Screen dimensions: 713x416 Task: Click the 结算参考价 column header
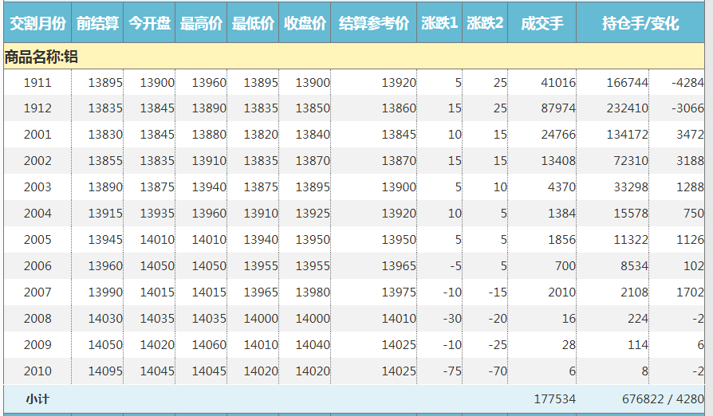373,24
